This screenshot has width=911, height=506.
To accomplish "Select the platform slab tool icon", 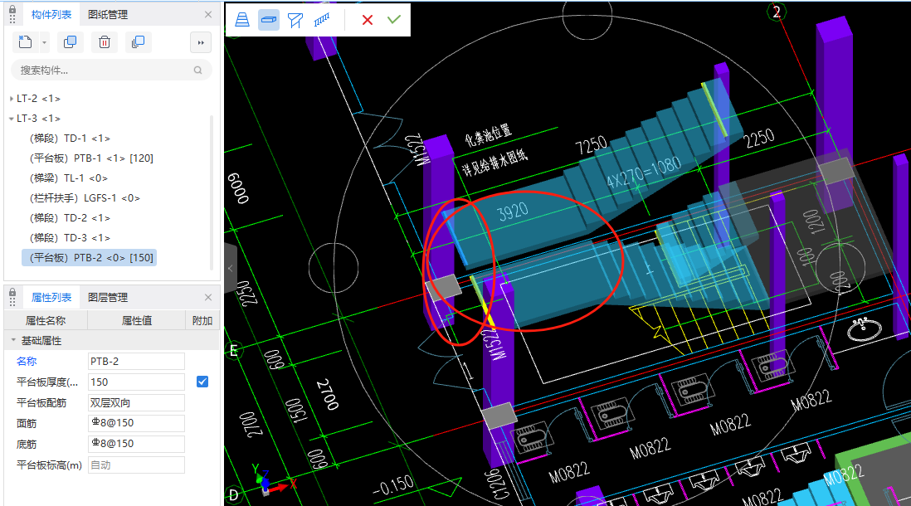I will [269, 20].
